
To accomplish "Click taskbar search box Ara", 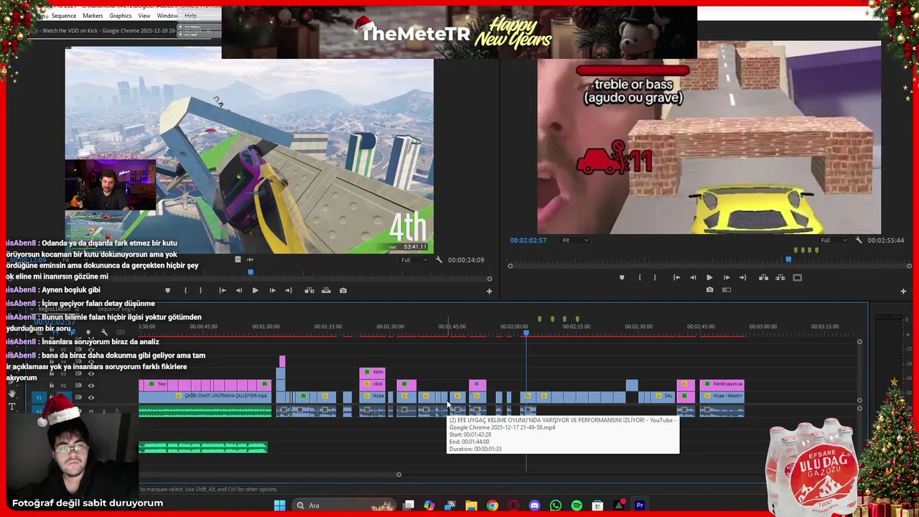I will pos(343,506).
